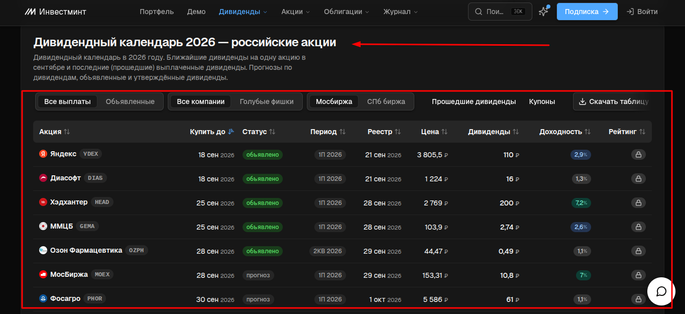Open Прошедшие дивиденды link
The height and width of the screenshot is (314, 685).
pyautogui.click(x=474, y=101)
